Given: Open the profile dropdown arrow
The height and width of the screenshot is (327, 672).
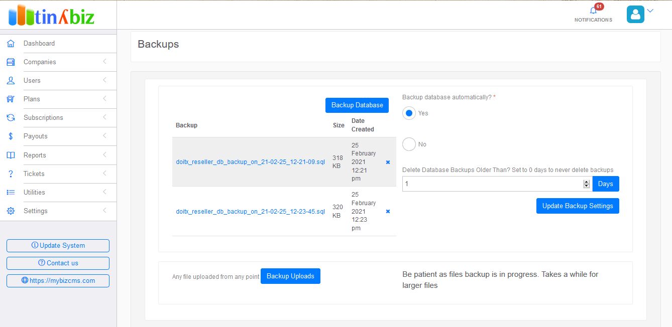Looking at the screenshot, I should point(650,11).
